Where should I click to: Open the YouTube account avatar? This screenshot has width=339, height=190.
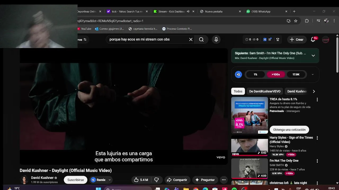pos(325,39)
